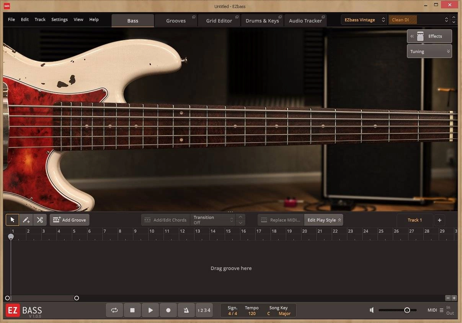The width and height of the screenshot is (462, 323).
Task: Select the previous preset with the up arrow
Action: click(454, 17)
